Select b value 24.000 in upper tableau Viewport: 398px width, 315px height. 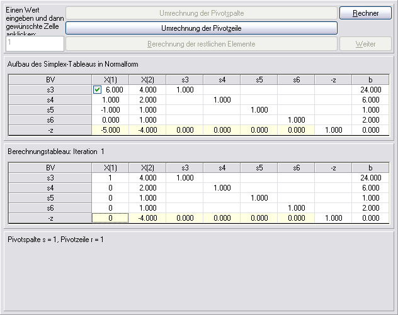(x=370, y=90)
